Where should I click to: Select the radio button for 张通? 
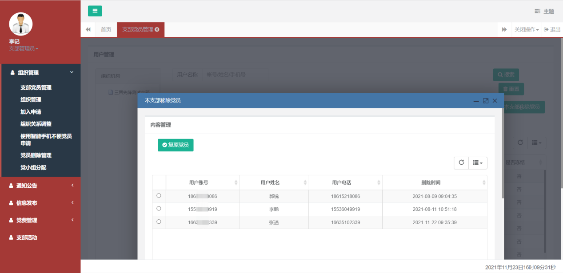tap(159, 222)
